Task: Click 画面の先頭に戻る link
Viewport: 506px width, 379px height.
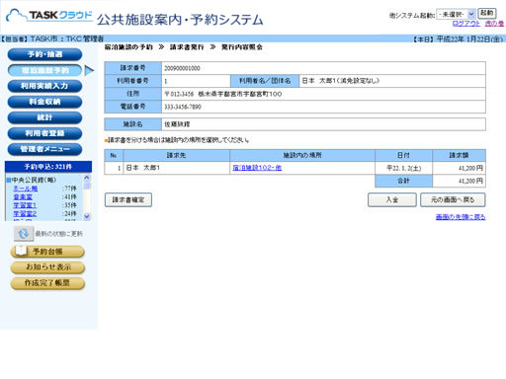Action: 461,217
